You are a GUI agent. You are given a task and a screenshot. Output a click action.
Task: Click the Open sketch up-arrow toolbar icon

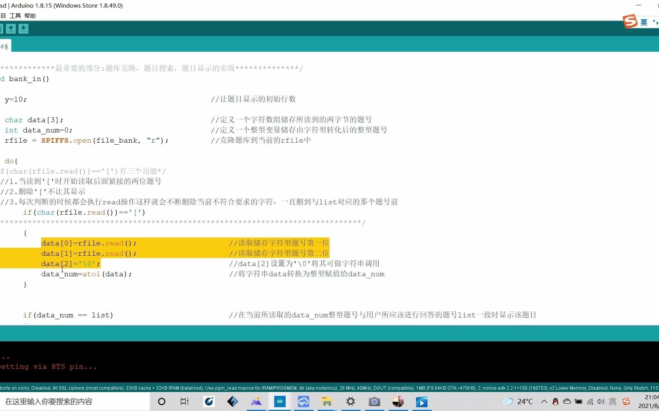point(11,29)
